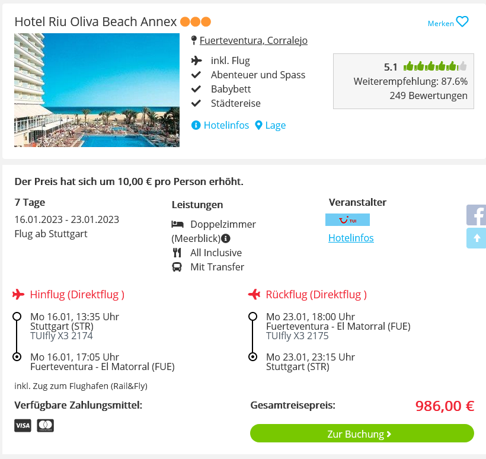Screen dimensions: 486x459
Task: Click the Merken text link
Action: click(x=440, y=24)
